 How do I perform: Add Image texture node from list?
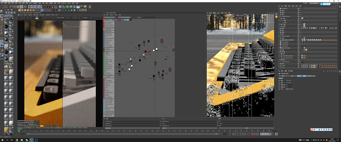click(x=109, y=33)
